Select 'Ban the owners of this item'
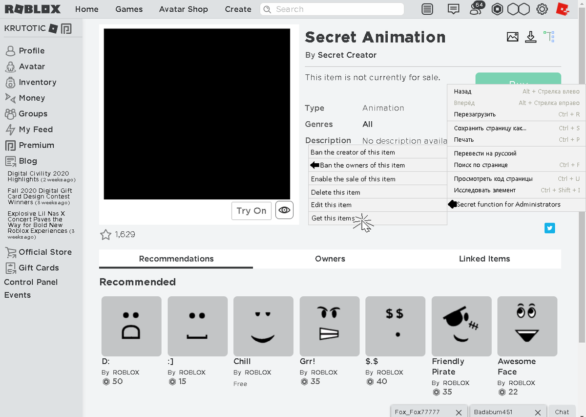The width and height of the screenshot is (586, 417). coord(377,165)
